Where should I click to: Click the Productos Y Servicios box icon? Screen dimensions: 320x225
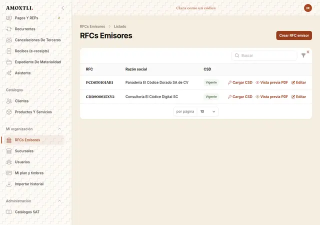coord(9,112)
